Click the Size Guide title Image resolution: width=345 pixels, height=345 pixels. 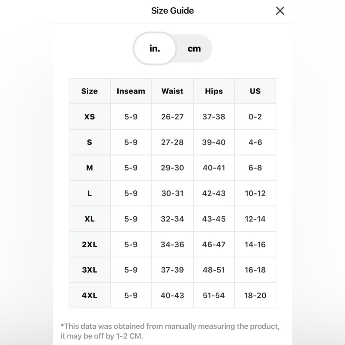172,11
